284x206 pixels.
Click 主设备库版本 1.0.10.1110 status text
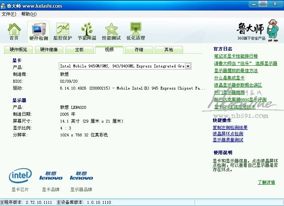(x=84, y=202)
